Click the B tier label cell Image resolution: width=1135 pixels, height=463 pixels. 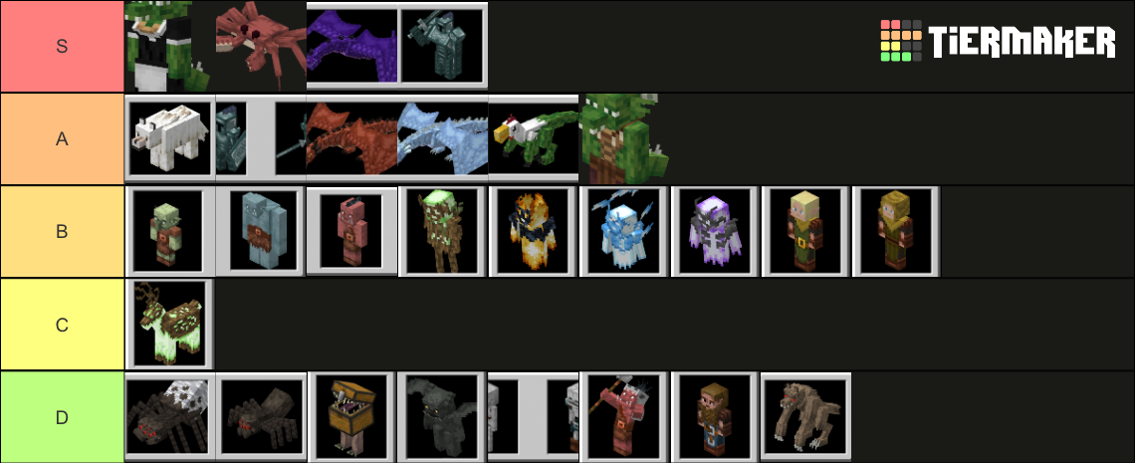[x=63, y=231]
